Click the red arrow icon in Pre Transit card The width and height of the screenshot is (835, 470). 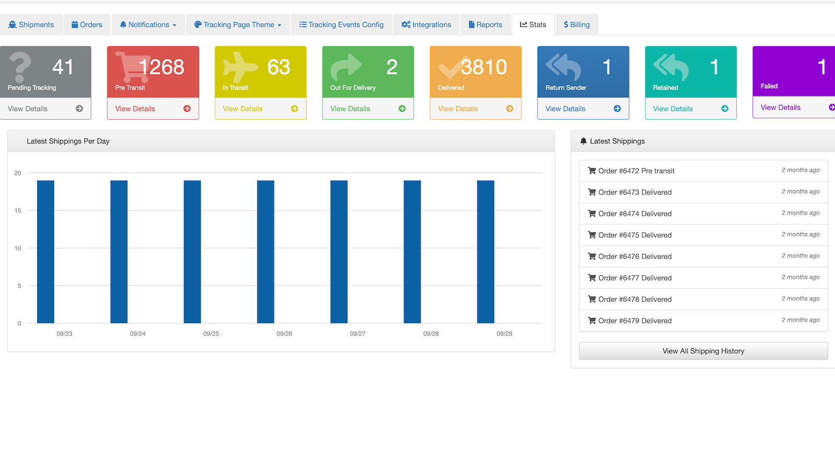[187, 109]
